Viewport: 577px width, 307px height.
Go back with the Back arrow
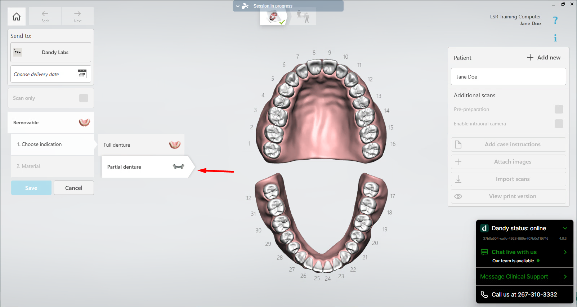[45, 16]
